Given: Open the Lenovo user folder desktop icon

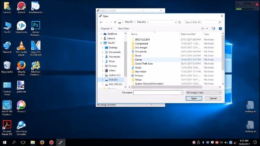Looking at the screenshot, I should point(7,7).
